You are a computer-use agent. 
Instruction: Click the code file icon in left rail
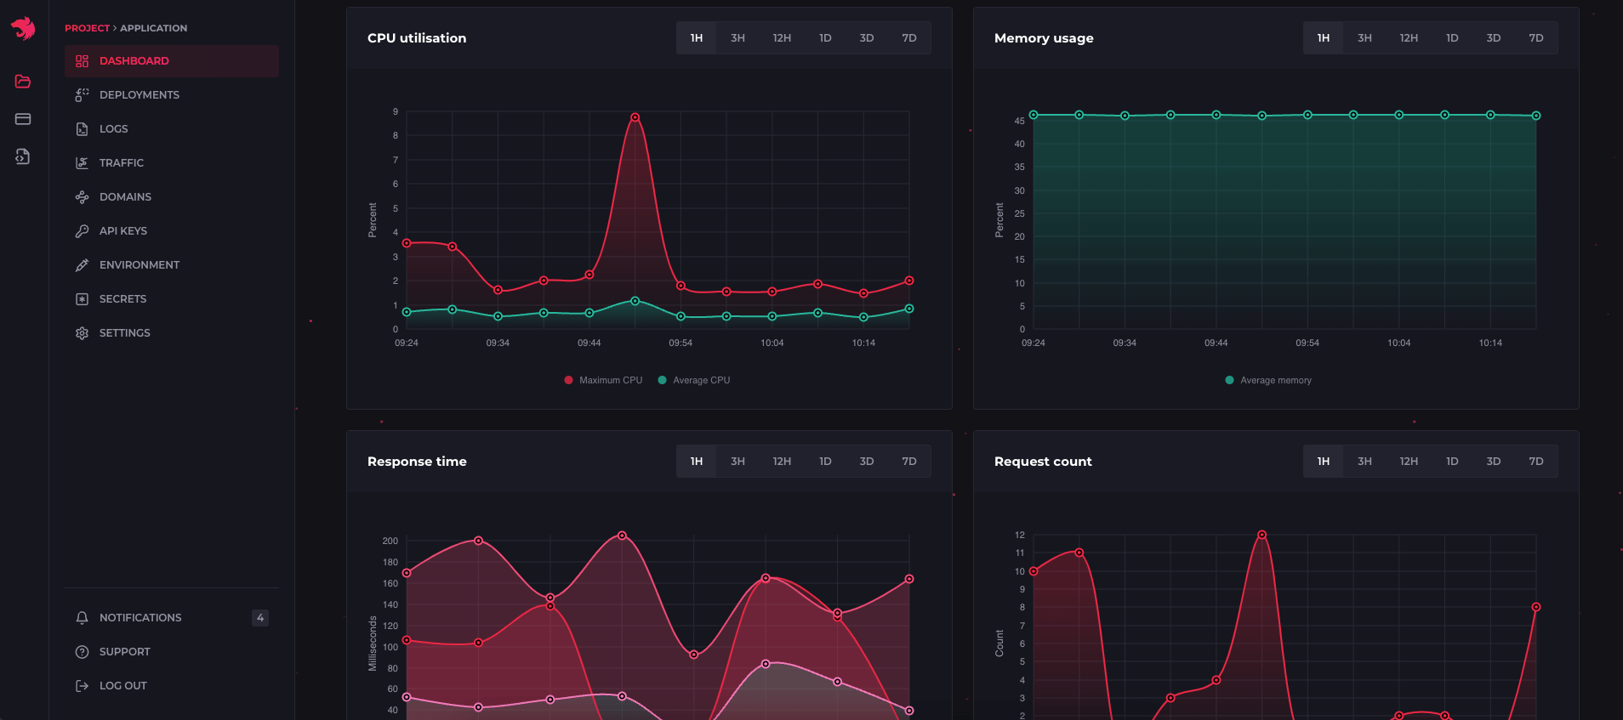click(x=23, y=156)
